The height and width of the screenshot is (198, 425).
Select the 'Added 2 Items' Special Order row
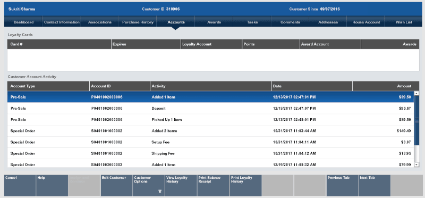point(210,131)
